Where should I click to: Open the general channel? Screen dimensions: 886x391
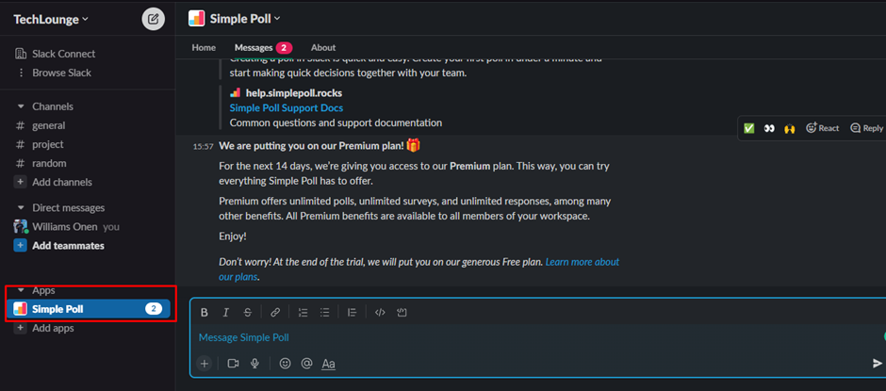(x=49, y=125)
